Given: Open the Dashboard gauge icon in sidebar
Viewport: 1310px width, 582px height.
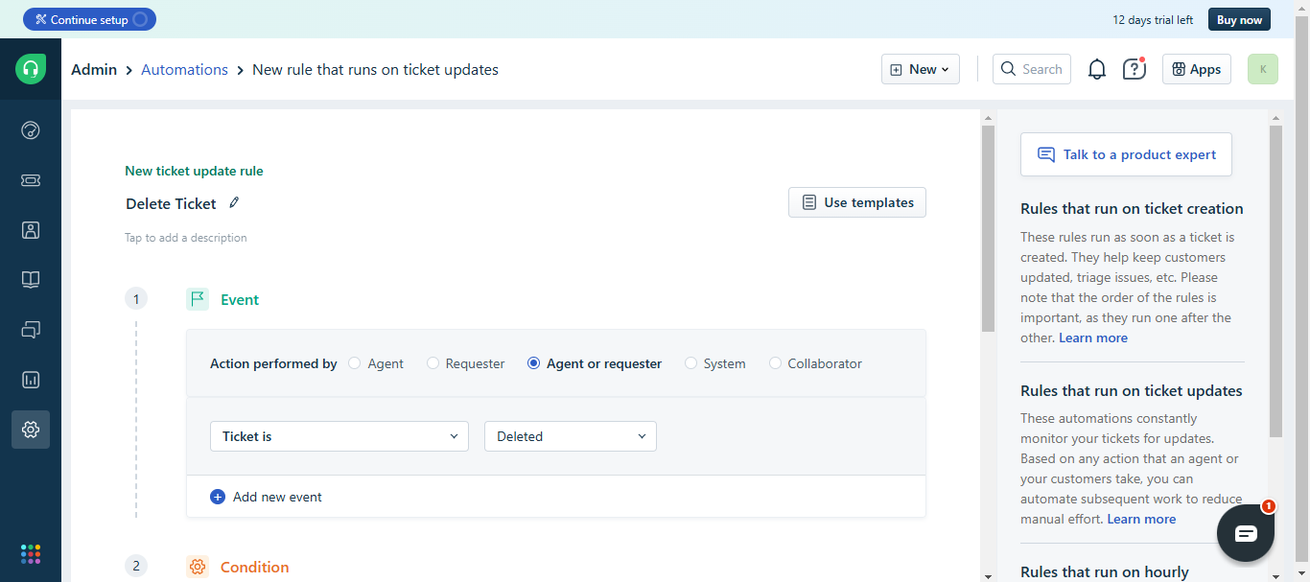Looking at the screenshot, I should coord(31,130).
